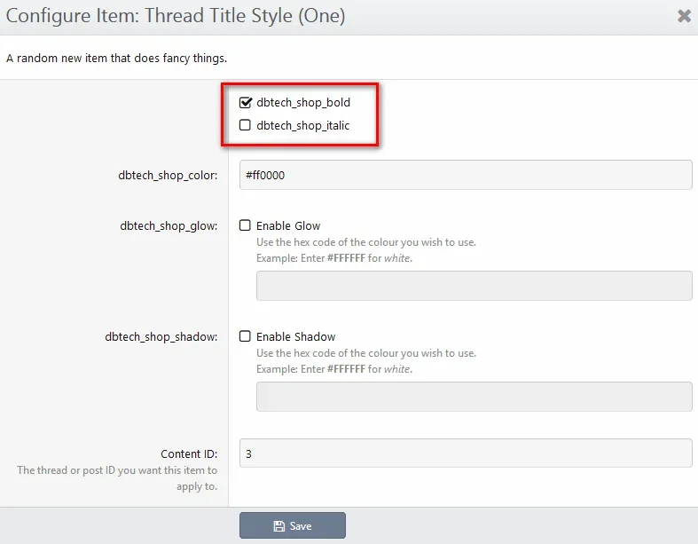This screenshot has width=698, height=544.
Task: Click the Content ID explanation about thread or post ID
Action: tap(117, 478)
